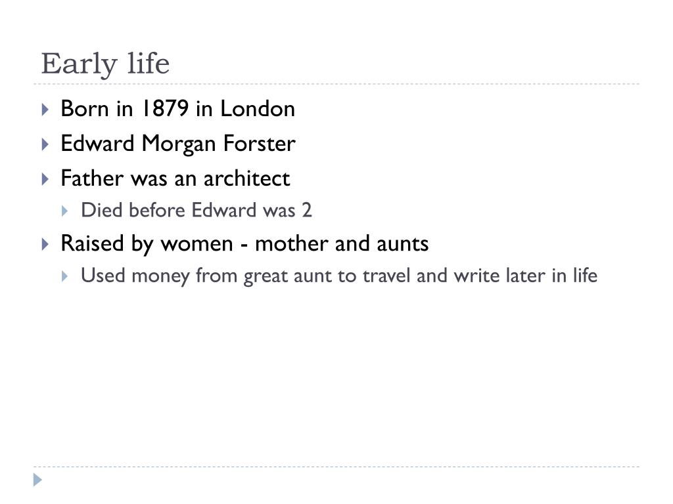Click the sub-bullet arrow beside Died before Edward
This screenshot has height=504, width=673.
pyautogui.click(x=65, y=211)
